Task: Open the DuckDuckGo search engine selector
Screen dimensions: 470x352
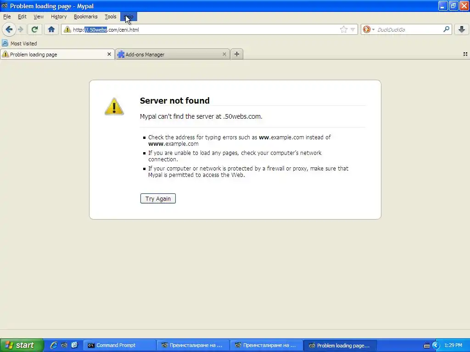Action: point(369,29)
